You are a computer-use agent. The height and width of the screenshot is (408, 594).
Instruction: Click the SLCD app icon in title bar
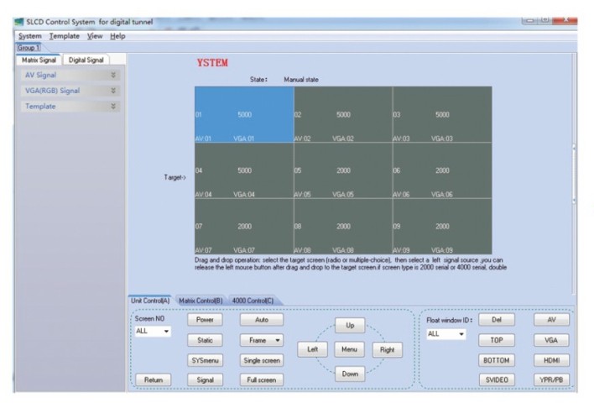pyautogui.click(x=19, y=21)
